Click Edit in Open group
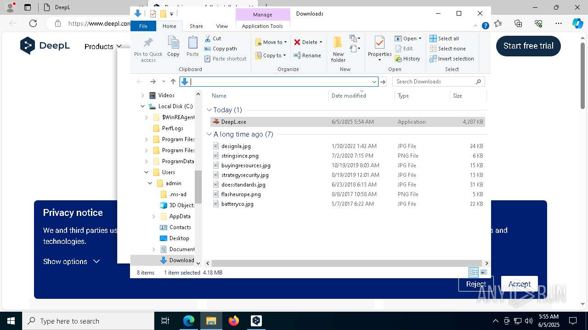Viewport: 588px width, 330px height. tap(403, 49)
